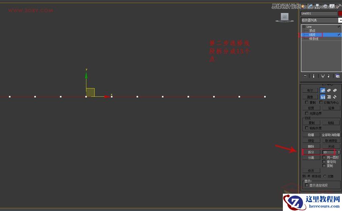Select 线段 sub-object level
Viewport: 342px width, 211px height.
tap(312, 35)
